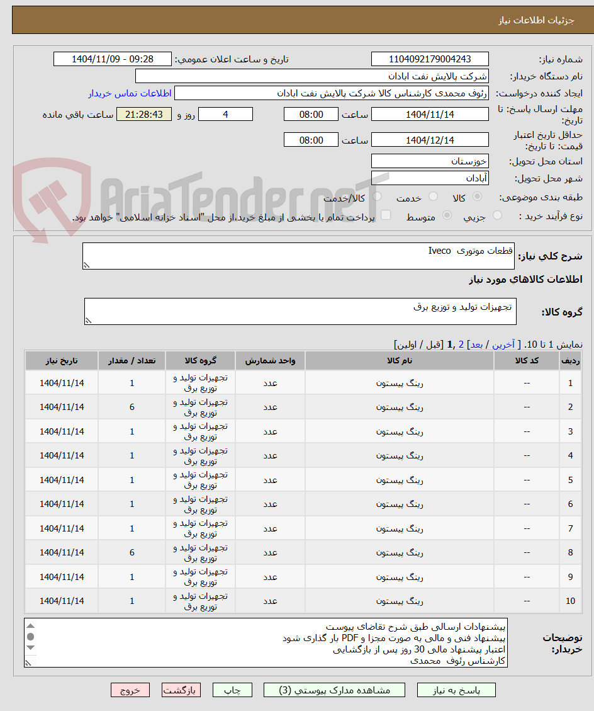
Task: Open buyer contact info link
Action: click(130, 93)
